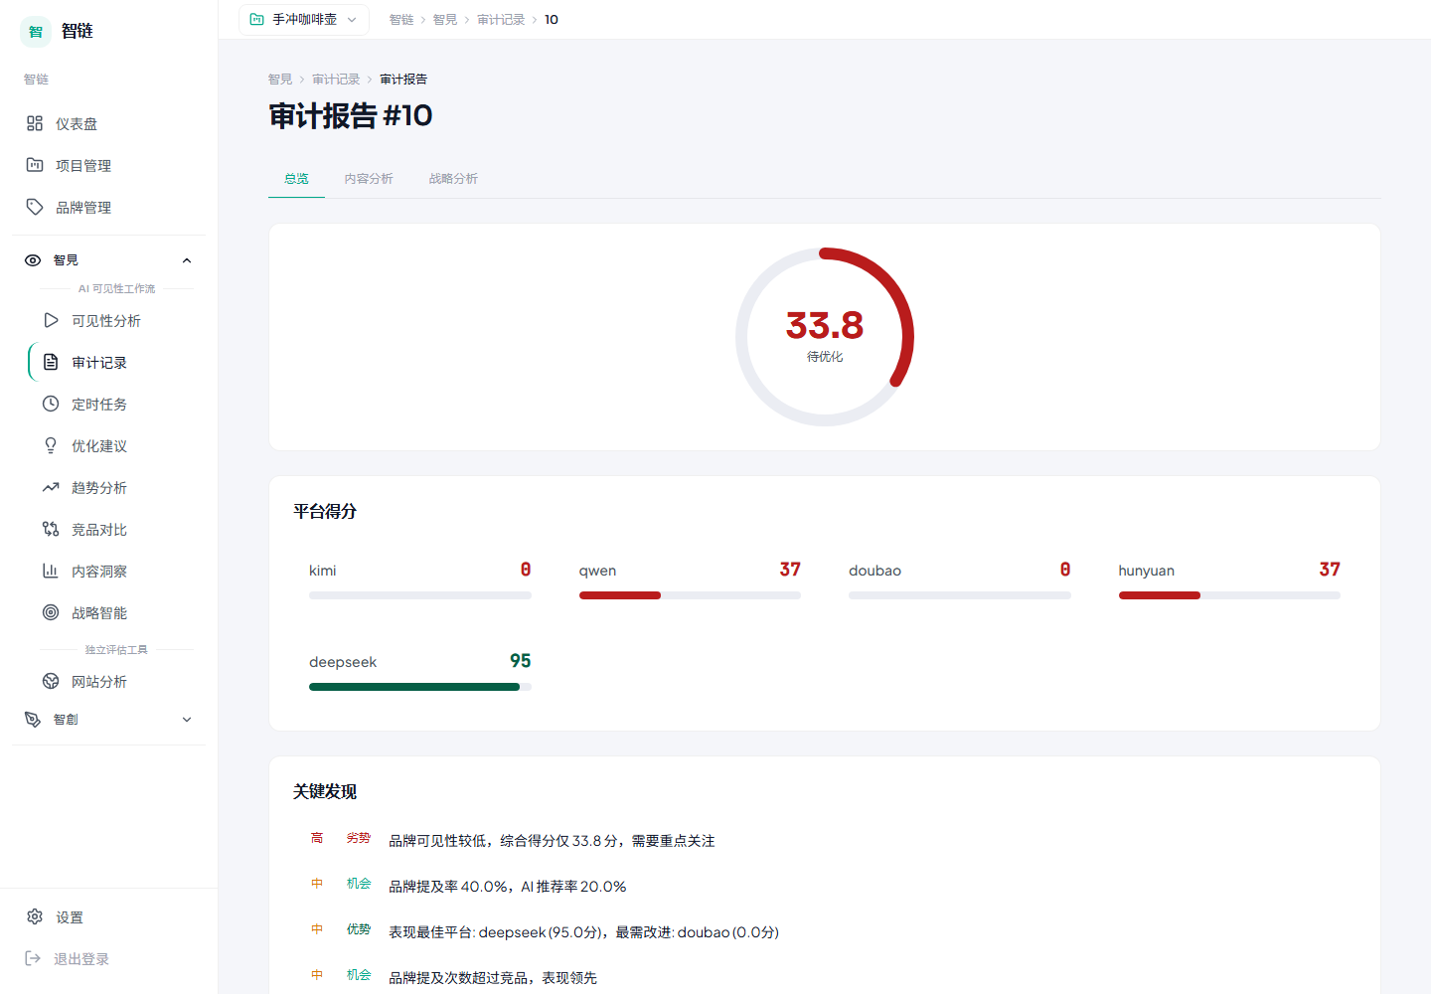
Task: Open 项目管理 in the sidebar
Action: click(109, 165)
